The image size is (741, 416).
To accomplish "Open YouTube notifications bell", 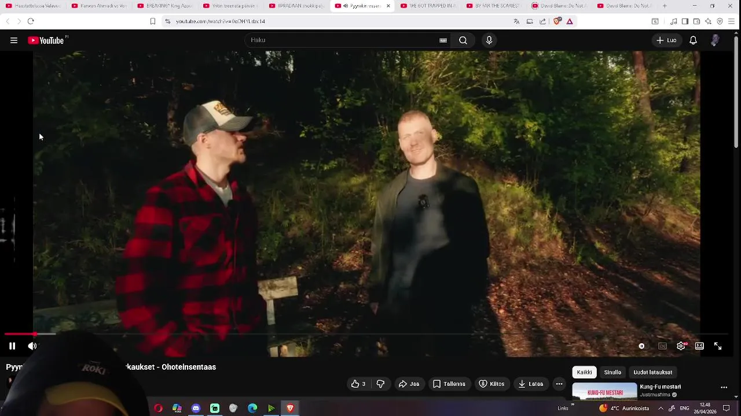I will tap(693, 40).
